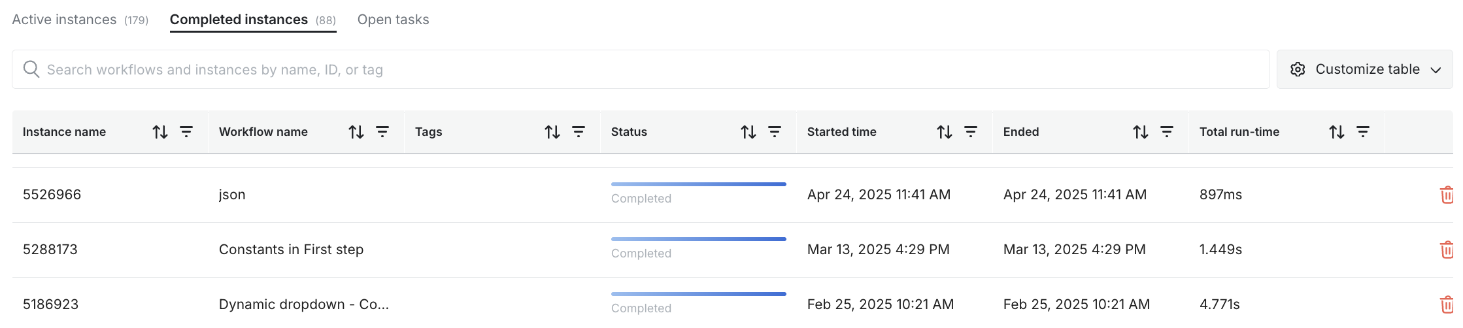This screenshot has width=1463, height=328.
Task: Open instance 5526966 details
Action: pyautogui.click(x=52, y=195)
